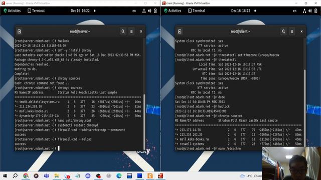Open a new tab in root@client terminal
This screenshot has width=321, height=180.
[x=180, y=31]
